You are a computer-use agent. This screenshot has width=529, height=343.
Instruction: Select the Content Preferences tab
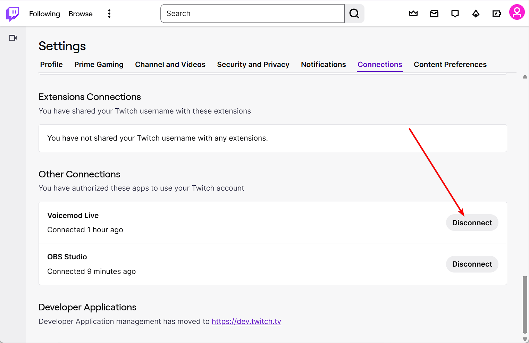coord(450,65)
